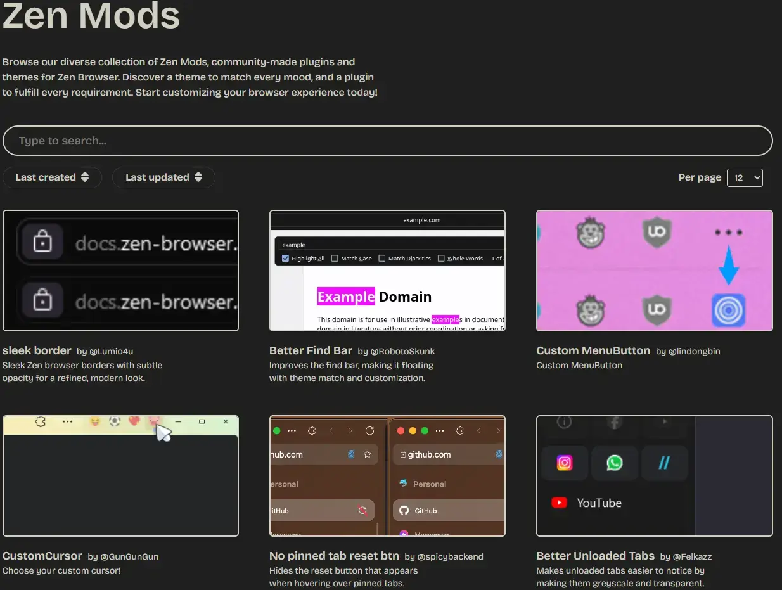Open the Better Find Bar mod title
The width and height of the screenshot is (782, 590).
(x=311, y=350)
